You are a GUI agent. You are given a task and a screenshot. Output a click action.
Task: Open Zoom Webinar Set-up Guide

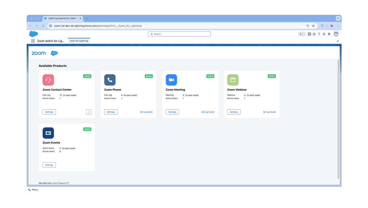(x=269, y=112)
